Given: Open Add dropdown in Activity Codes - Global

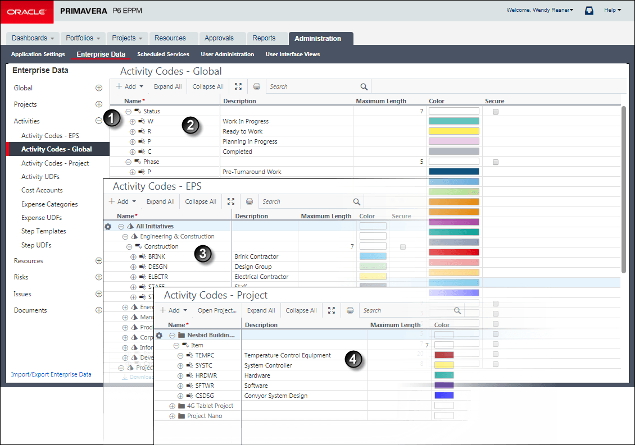Looking at the screenshot, I should point(130,86).
